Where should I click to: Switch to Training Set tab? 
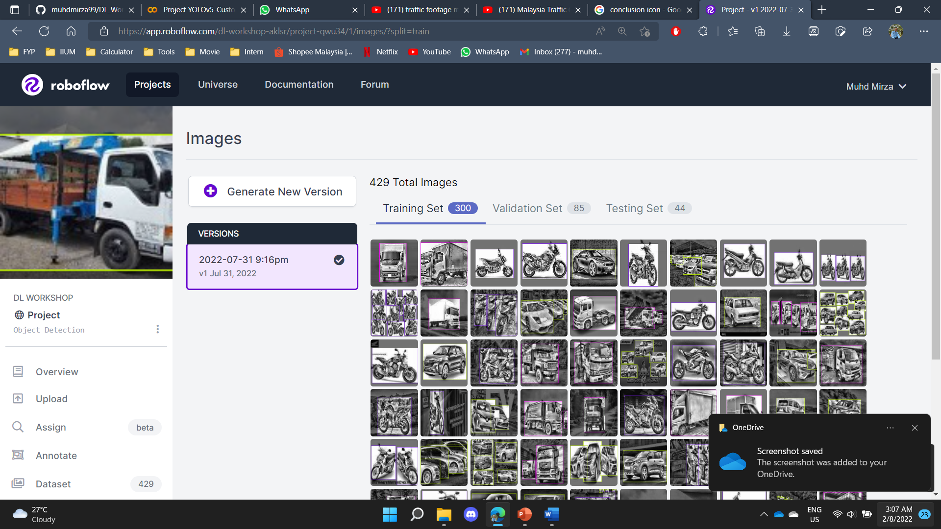coord(430,209)
